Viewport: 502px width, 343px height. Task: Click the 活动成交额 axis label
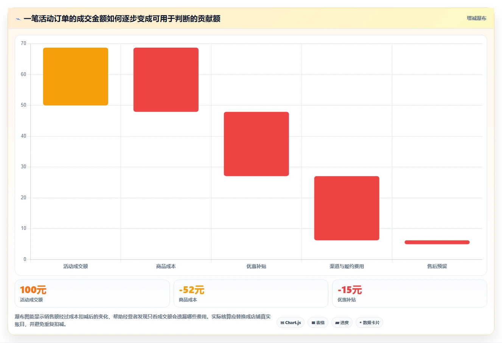point(76,266)
